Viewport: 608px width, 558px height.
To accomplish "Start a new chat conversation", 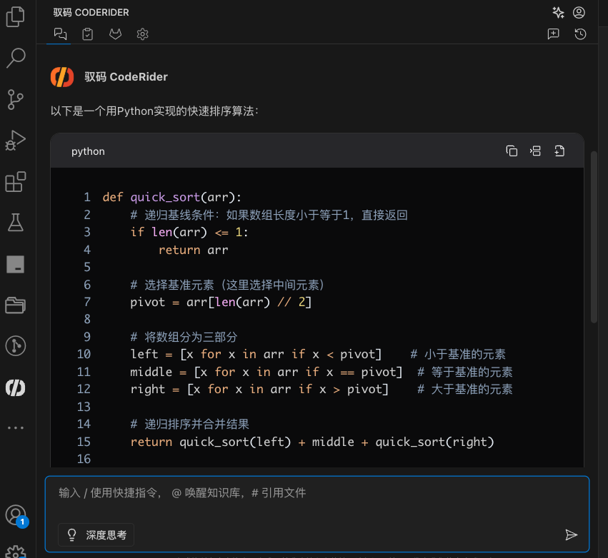I will click(x=553, y=34).
